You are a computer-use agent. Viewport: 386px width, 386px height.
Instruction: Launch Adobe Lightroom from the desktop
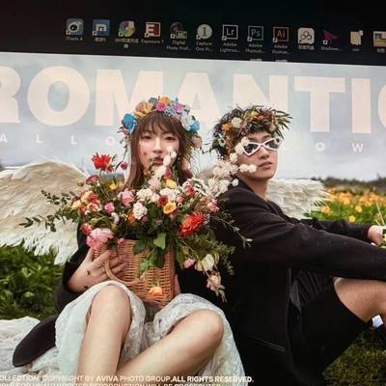(230, 33)
